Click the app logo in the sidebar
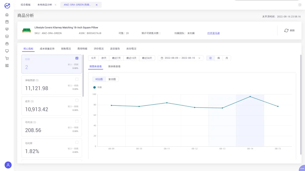The image size is (305, 171). [x=7, y=6]
